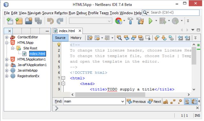Click the New Project toolbar icon

tap(19, 21)
